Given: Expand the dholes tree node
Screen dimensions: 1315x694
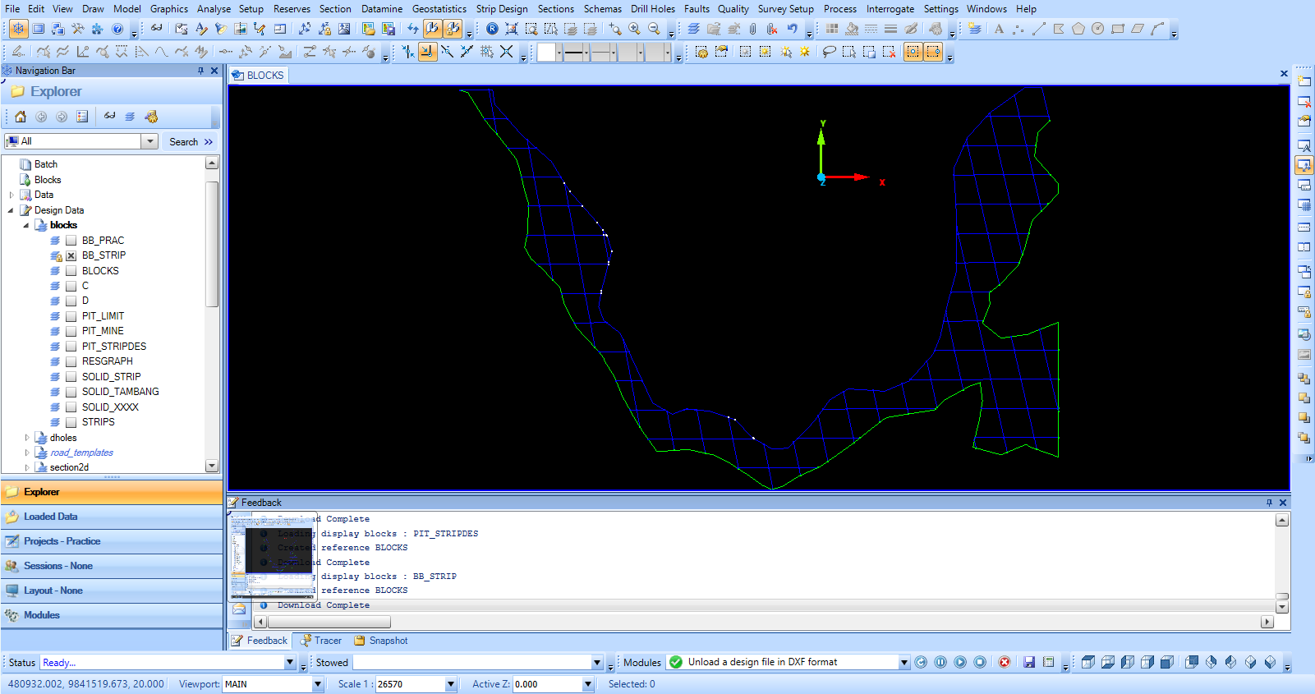Looking at the screenshot, I should pos(27,438).
